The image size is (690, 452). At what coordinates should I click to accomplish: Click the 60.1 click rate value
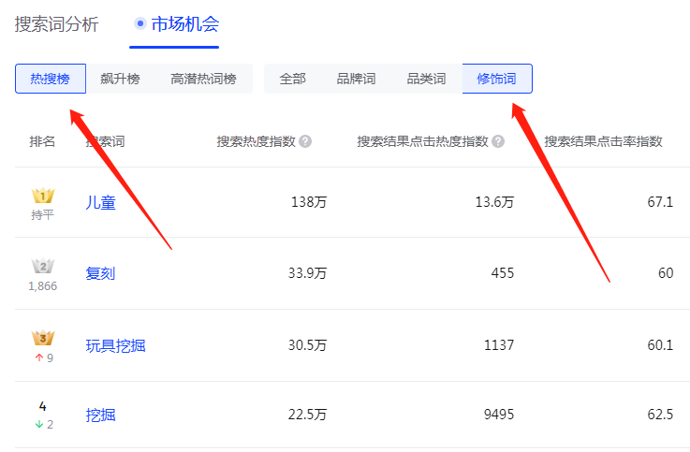(x=660, y=345)
